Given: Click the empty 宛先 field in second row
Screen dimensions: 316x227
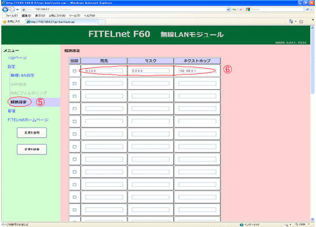Looking at the screenshot, I should 104,84.
